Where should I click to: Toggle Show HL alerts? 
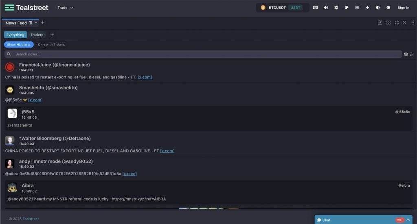click(x=19, y=45)
